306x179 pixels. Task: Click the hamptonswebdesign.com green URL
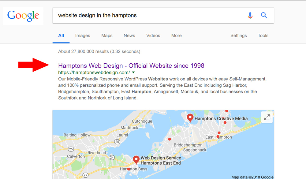coord(94,73)
